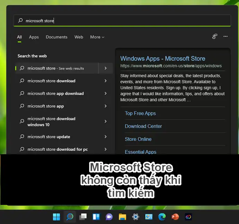This screenshot has width=239, height=224.
Task: Open the three-dot options menu
Action: point(225,36)
